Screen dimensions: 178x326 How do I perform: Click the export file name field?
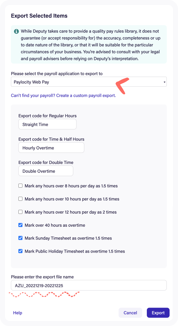click(x=89, y=285)
